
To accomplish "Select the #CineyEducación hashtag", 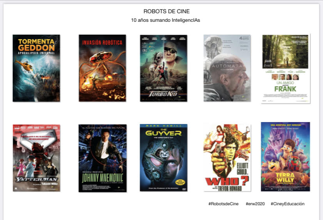I will (288, 204).
